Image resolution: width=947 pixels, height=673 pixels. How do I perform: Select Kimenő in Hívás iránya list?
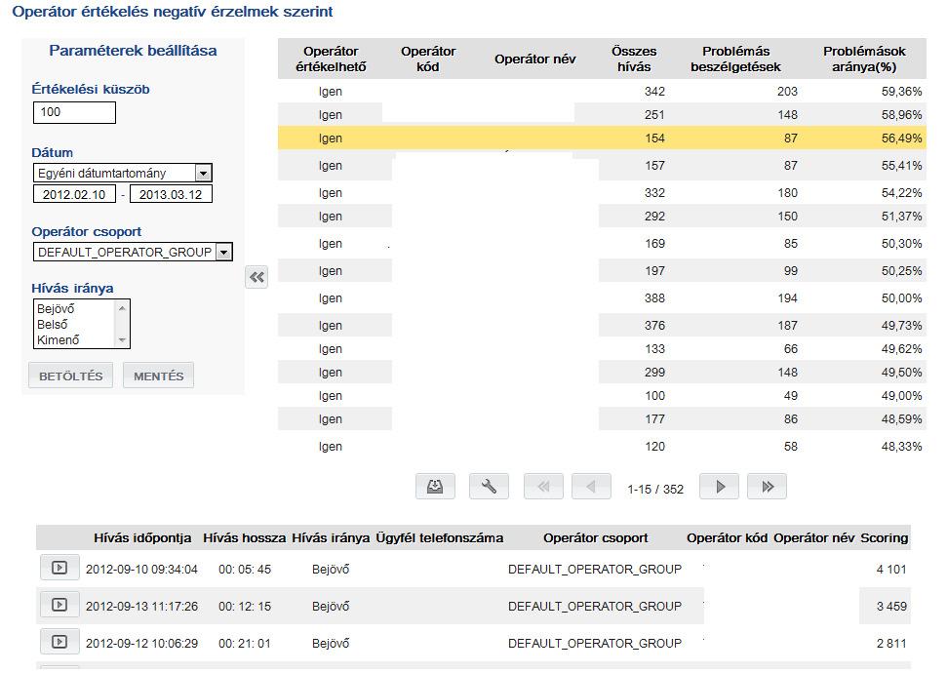click(x=58, y=340)
